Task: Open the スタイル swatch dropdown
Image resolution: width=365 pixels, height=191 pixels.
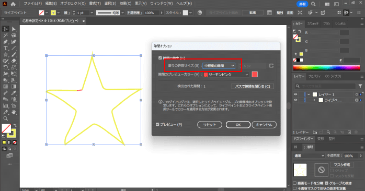Action: click(x=190, y=13)
